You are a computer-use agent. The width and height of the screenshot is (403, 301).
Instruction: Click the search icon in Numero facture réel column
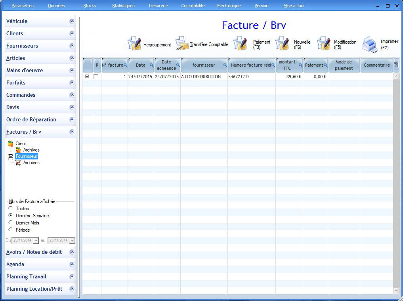(x=273, y=65)
